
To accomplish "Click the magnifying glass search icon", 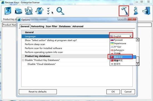I will coord(60,11).
